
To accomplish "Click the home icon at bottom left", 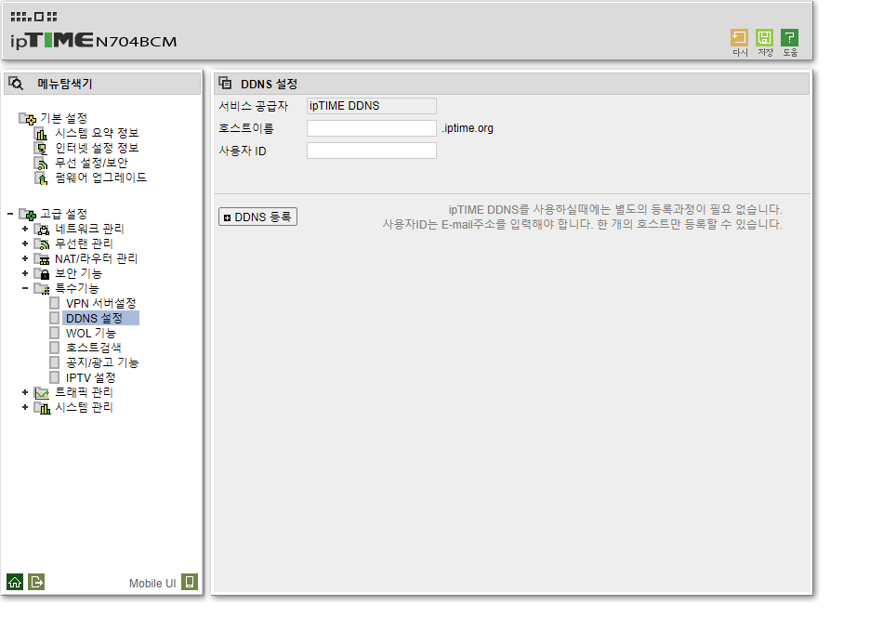I will click(x=15, y=582).
